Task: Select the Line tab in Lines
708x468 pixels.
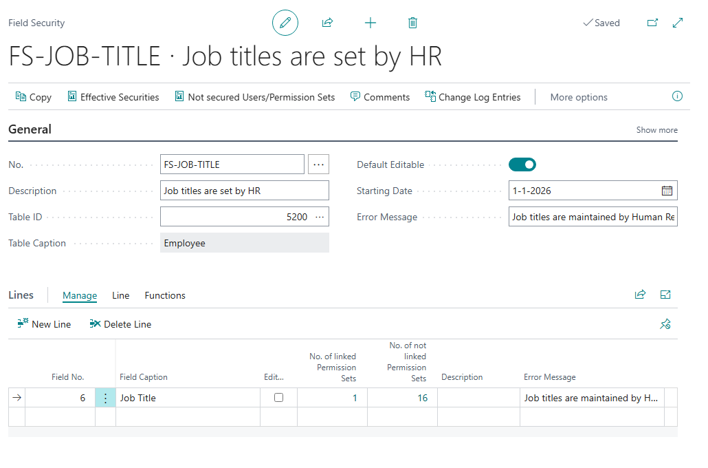Action: [120, 296]
